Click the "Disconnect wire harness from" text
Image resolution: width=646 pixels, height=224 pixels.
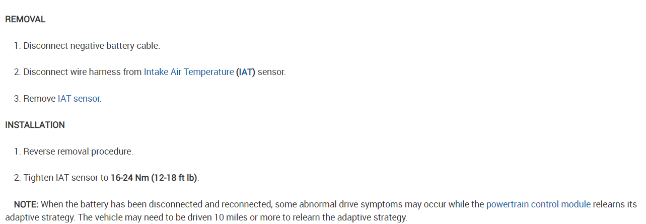(83, 72)
